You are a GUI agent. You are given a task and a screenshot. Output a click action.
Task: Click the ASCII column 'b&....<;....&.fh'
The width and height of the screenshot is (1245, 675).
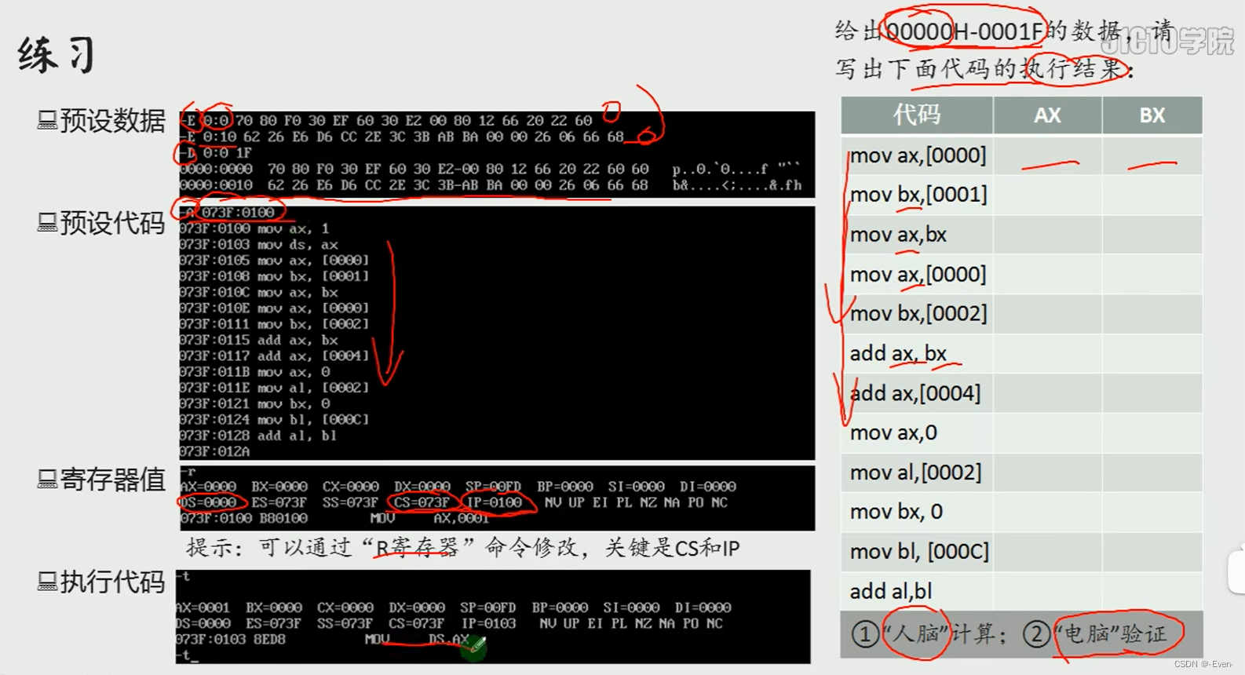(x=737, y=185)
